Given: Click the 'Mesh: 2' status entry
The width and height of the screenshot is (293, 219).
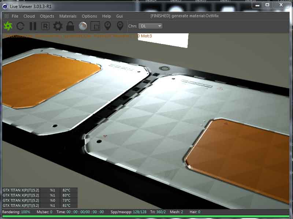Looking at the screenshot, I should tap(177, 212).
